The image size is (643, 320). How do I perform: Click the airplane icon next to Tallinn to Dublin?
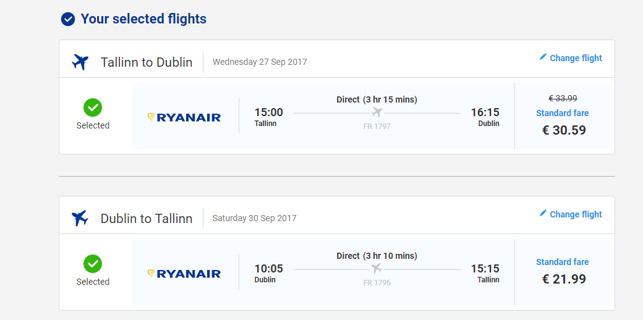click(80, 62)
